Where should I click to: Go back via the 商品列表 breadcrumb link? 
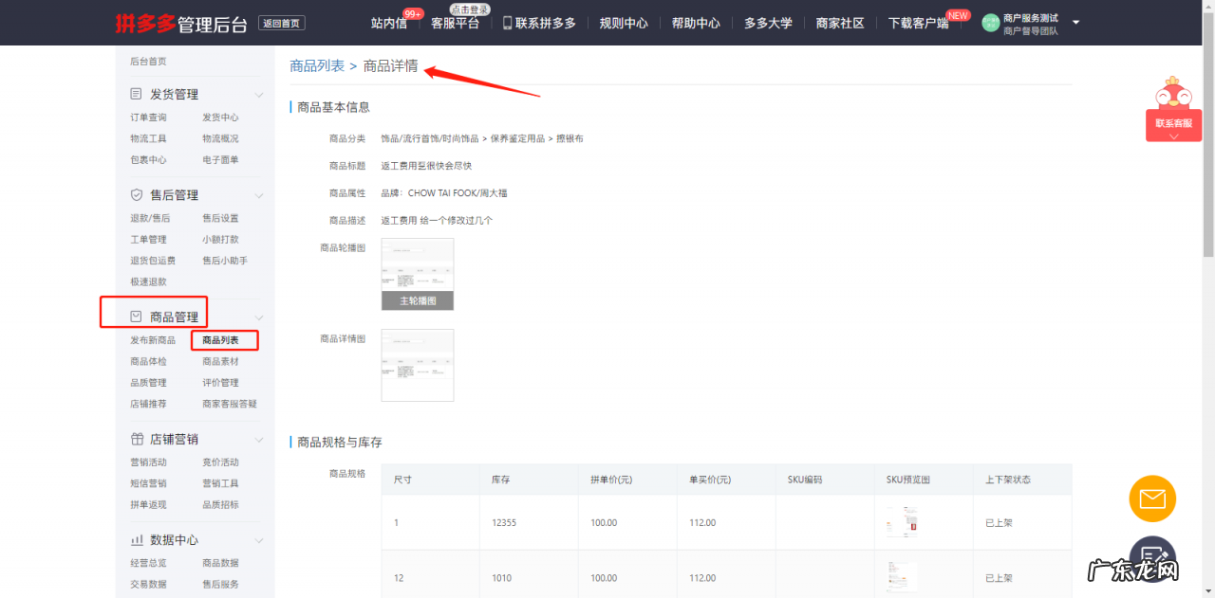[x=318, y=66]
